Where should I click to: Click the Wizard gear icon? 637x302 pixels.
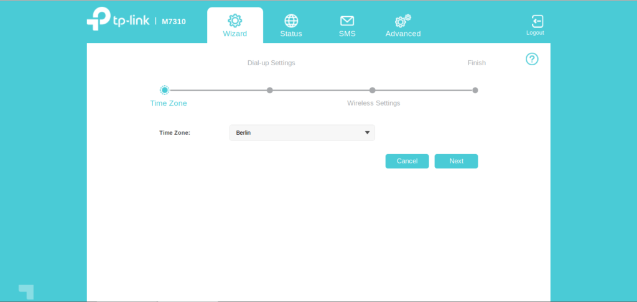tap(235, 21)
